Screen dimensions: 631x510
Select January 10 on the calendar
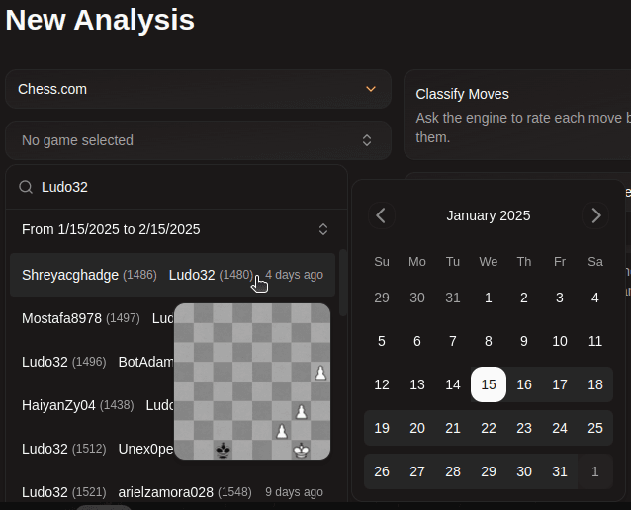(x=560, y=341)
